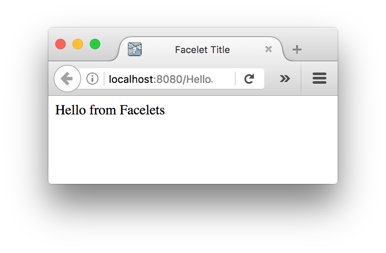Click the Hello from Facelets page text
Screen dimensions: 386x253
point(110,110)
